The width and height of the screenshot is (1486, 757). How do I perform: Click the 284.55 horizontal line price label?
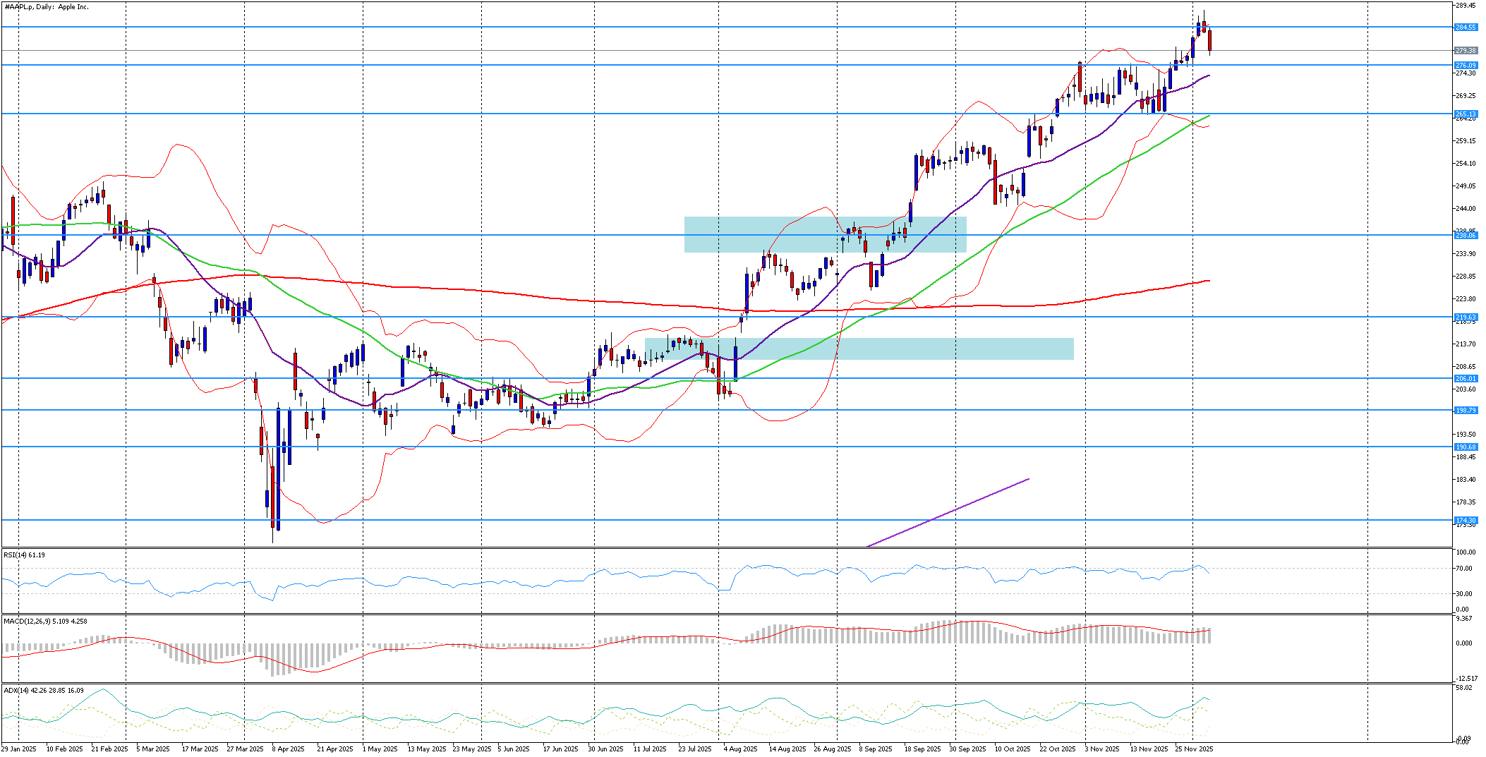click(x=1466, y=28)
